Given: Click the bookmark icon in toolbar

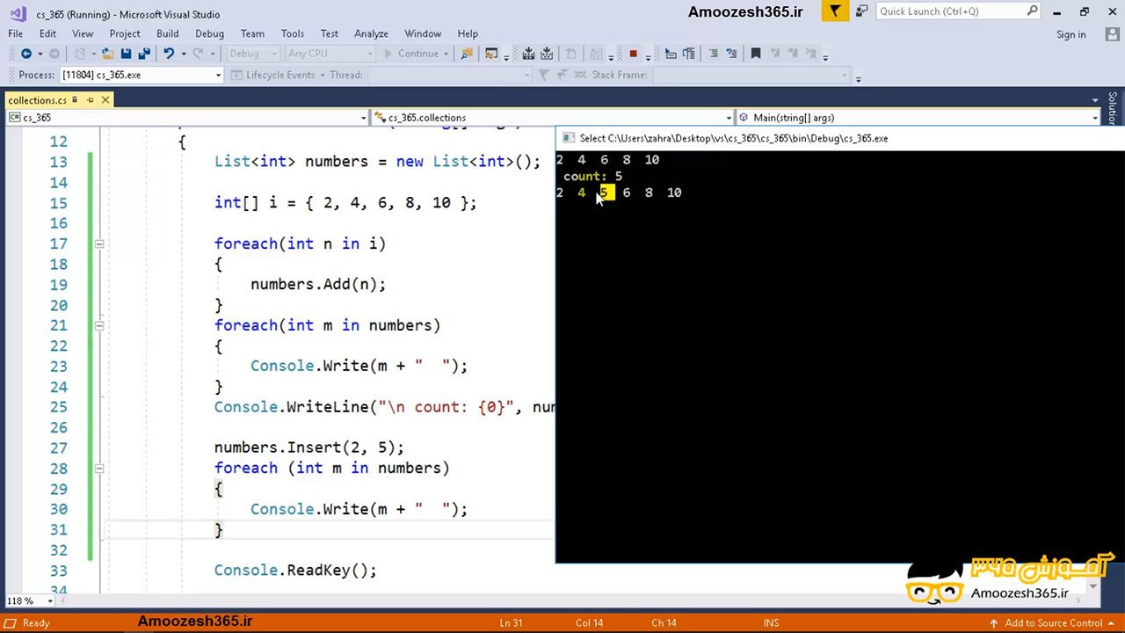Looking at the screenshot, I should (755, 54).
